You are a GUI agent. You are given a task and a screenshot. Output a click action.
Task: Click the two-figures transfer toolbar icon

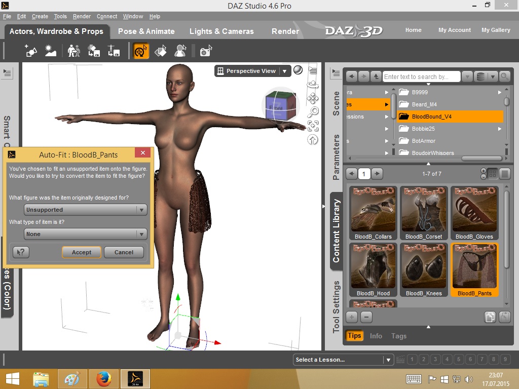click(74, 51)
